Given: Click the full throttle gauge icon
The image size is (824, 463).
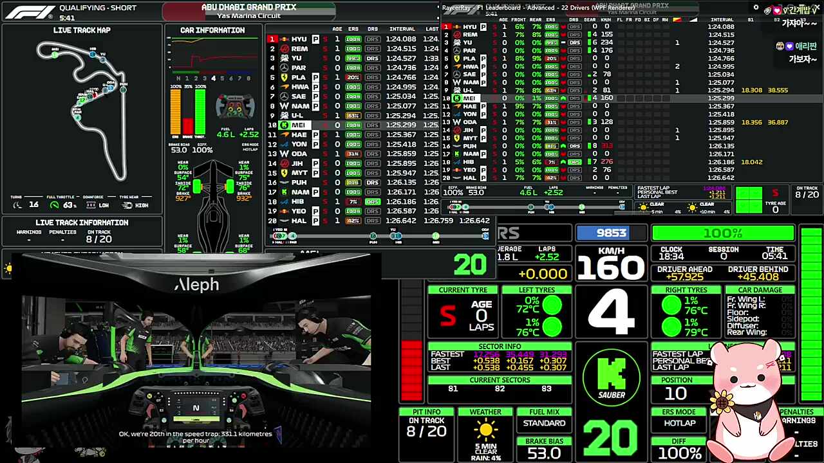Looking at the screenshot, I should coord(54,205).
